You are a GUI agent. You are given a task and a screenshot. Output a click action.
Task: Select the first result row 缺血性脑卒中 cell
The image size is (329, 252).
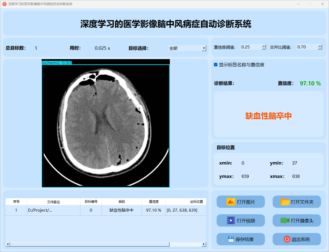pos(122,210)
